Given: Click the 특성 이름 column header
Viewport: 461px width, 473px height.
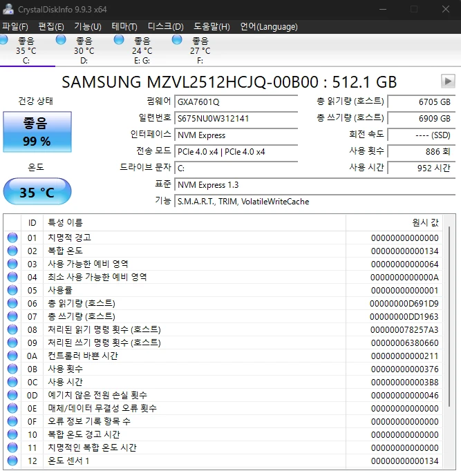Looking at the screenshot, I should click(194, 222).
